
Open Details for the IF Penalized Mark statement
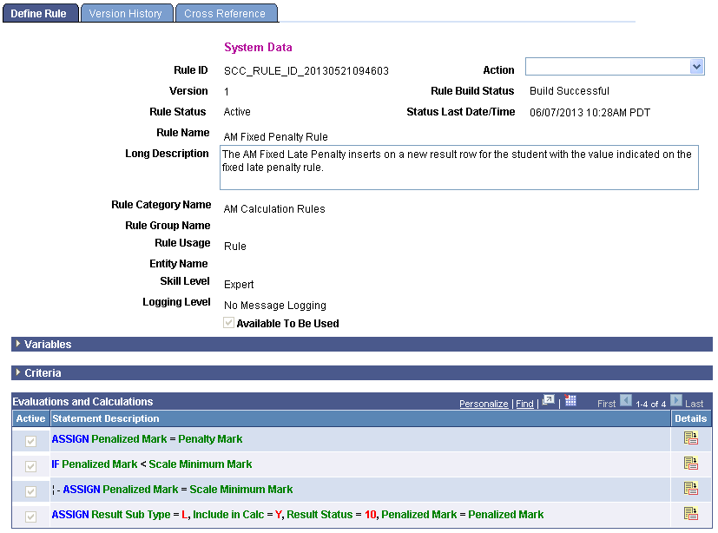690,464
